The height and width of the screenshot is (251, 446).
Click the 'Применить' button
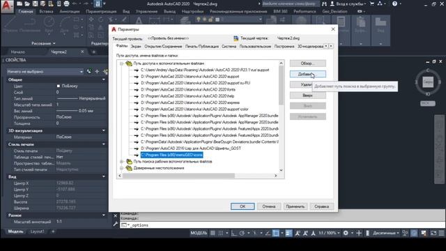pos(295,206)
